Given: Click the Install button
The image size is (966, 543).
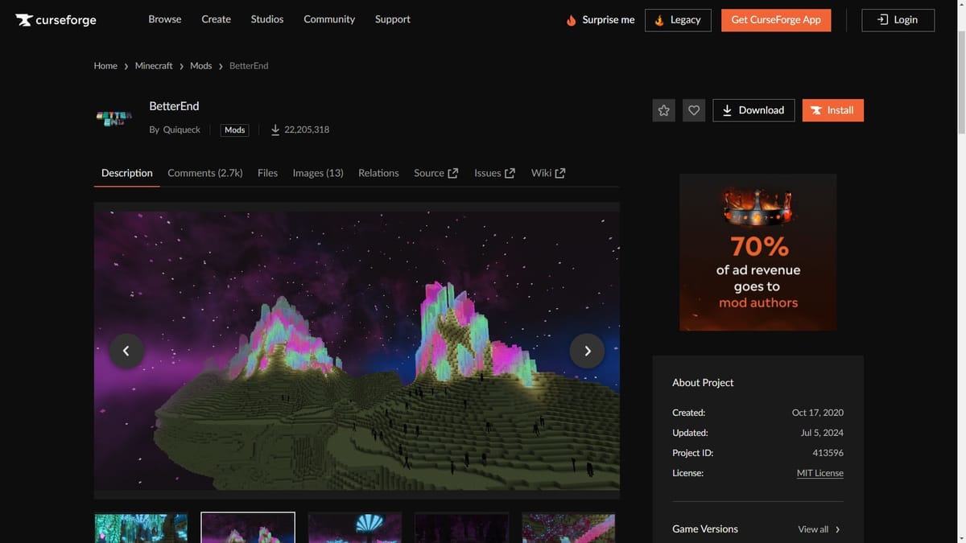Looking at the screenshot, I should point(832,110).
